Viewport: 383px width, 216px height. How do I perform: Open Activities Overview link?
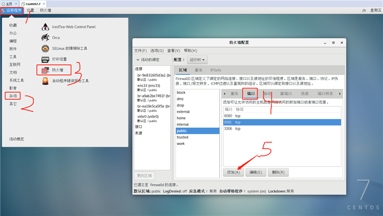pyautogui.click(x=16, y=139)
